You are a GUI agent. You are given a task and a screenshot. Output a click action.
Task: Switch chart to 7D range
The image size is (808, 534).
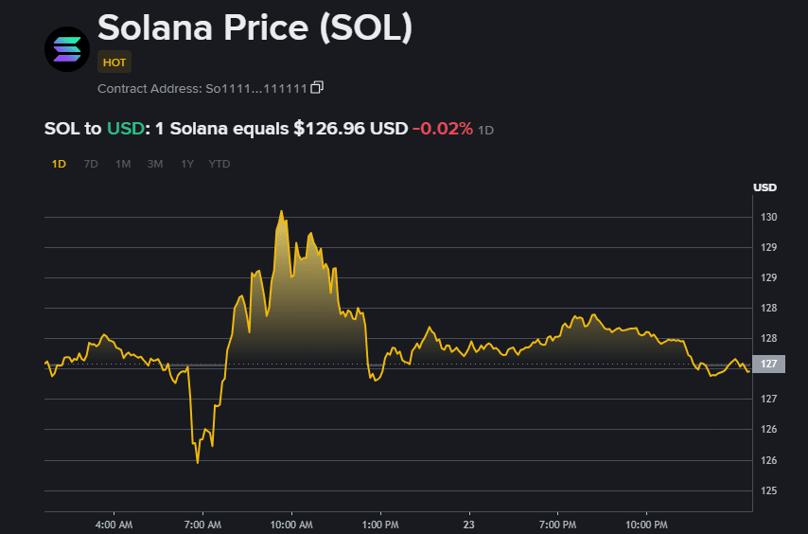coord(91,164)
